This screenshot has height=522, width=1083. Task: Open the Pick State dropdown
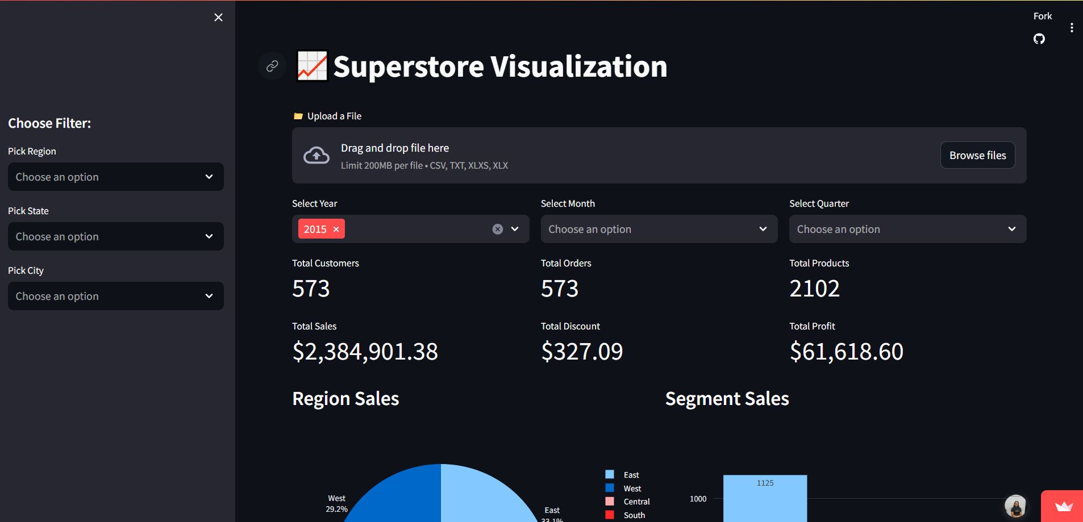116,236
